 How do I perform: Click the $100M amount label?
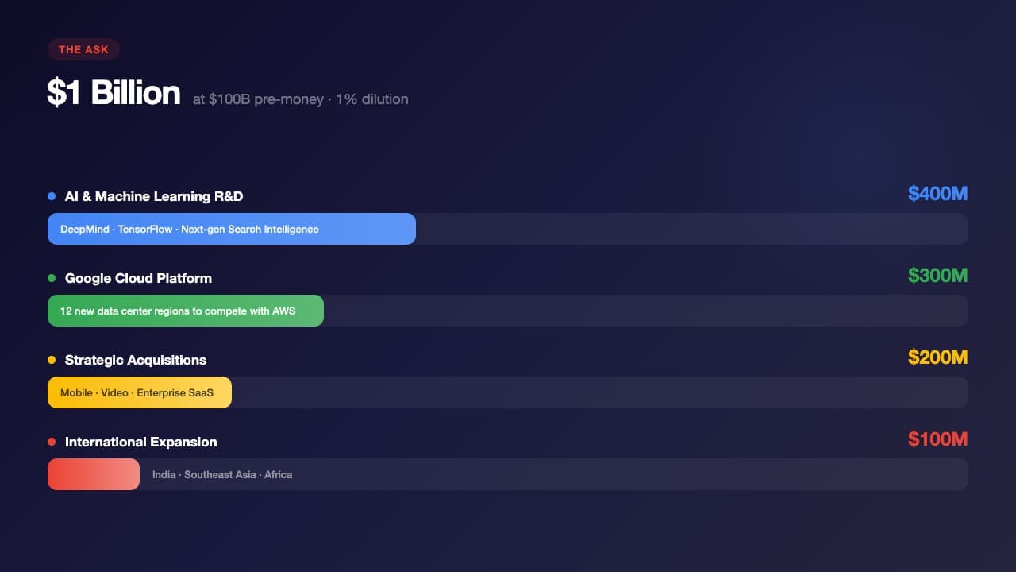click(938, 439)
